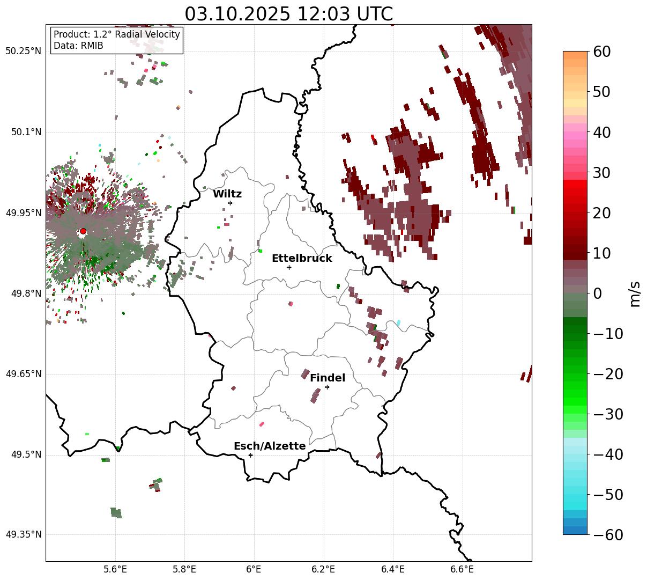The image size is (647, 580).
Task: Click the m/s colorbar unit label
Action: (x=636, y=293)
